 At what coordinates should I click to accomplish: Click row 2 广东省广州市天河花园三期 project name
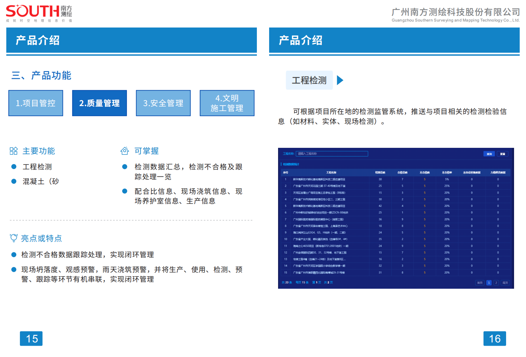319,186
